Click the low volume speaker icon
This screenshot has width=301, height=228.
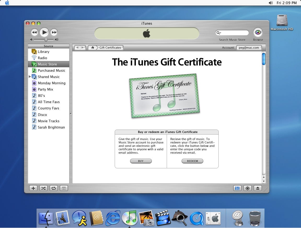31,40
